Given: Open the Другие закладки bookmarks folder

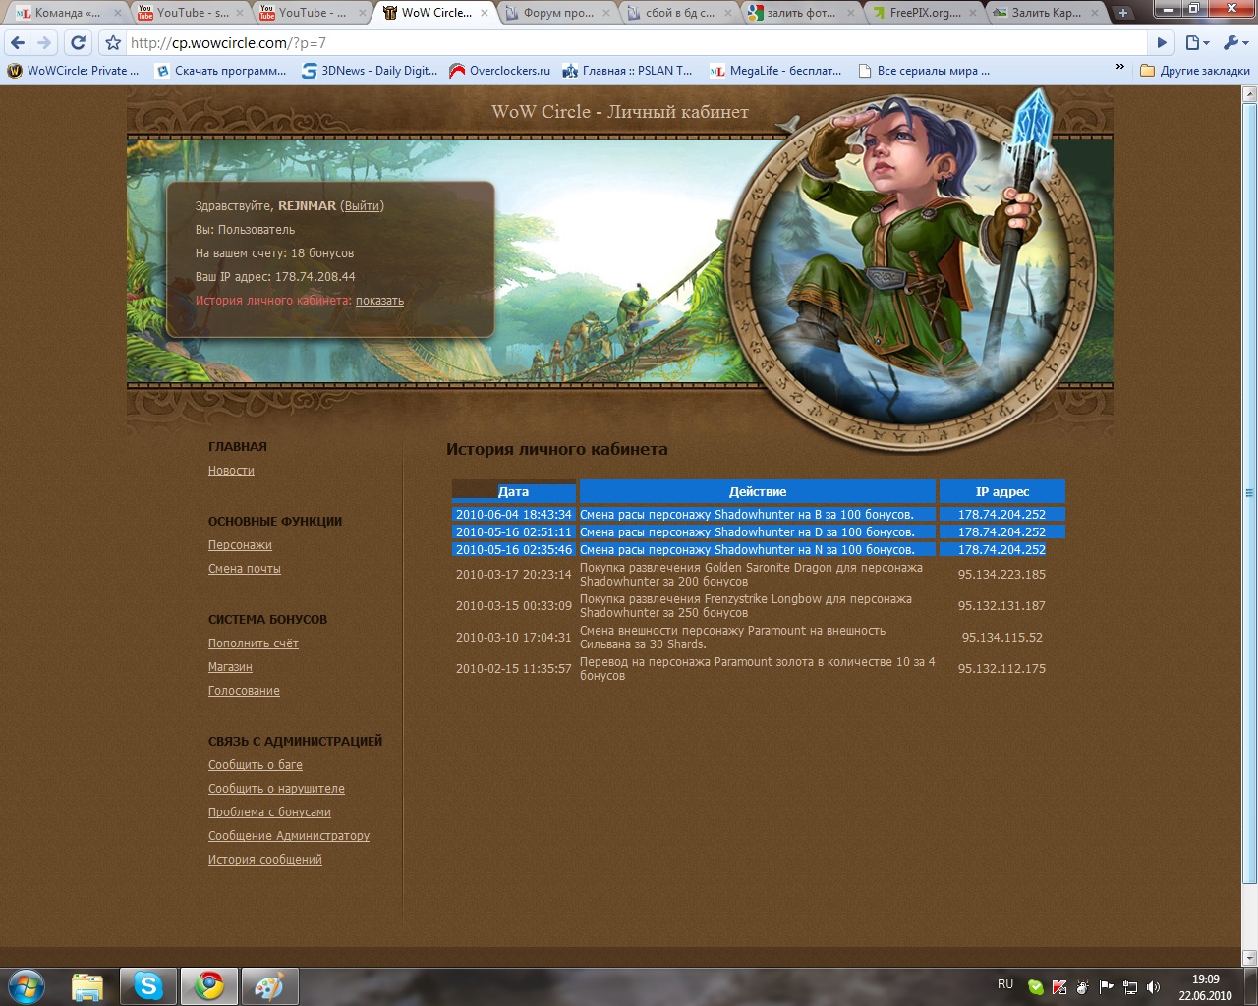Looking at the screenshot, I should 1195,70.
